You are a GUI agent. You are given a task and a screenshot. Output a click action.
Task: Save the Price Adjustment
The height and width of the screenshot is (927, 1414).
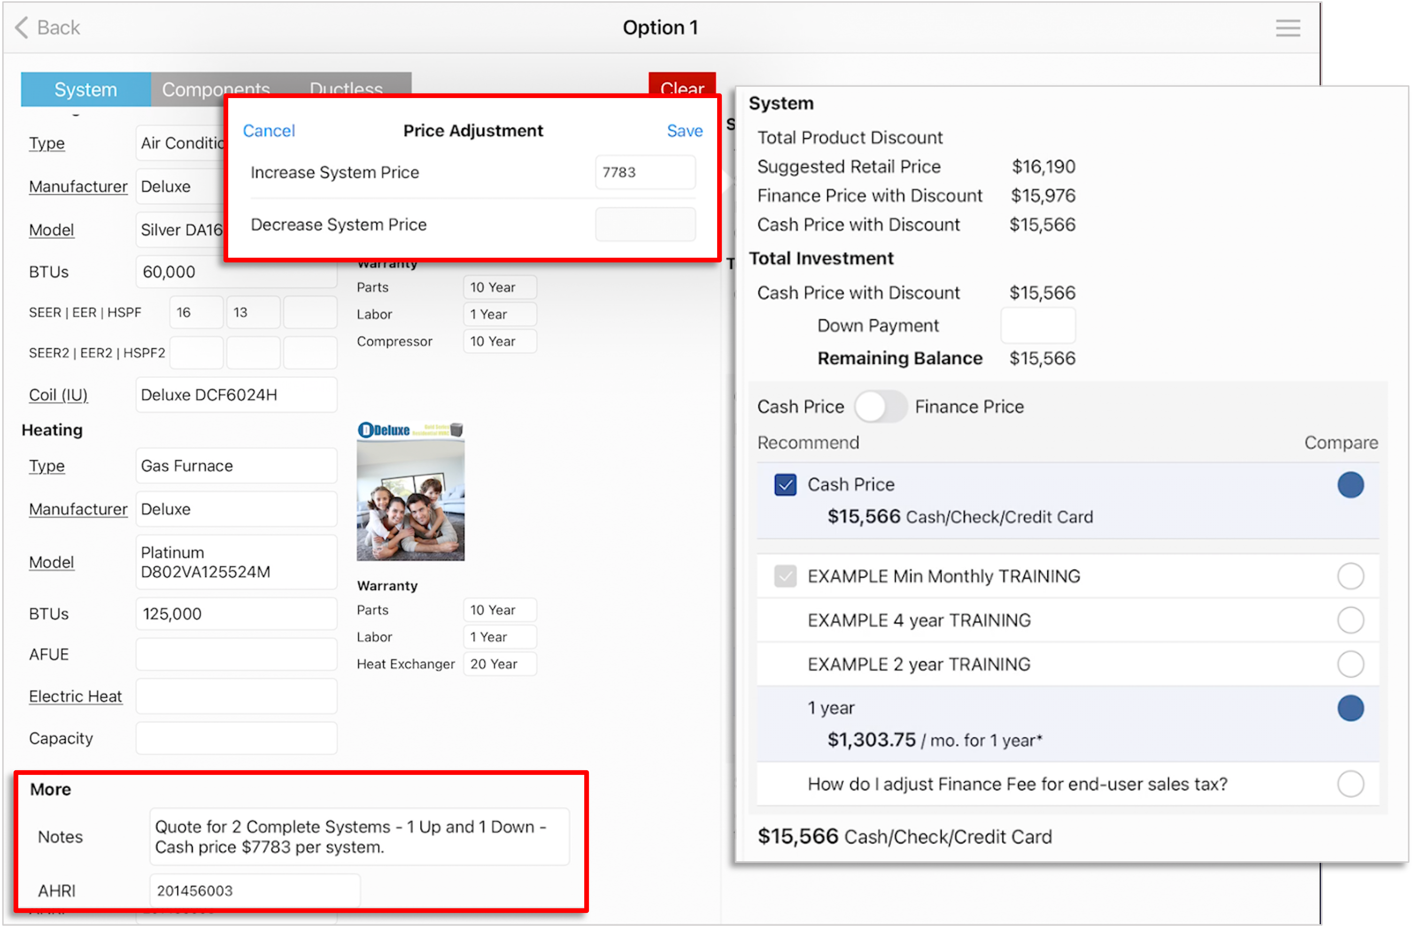[684, 130]
